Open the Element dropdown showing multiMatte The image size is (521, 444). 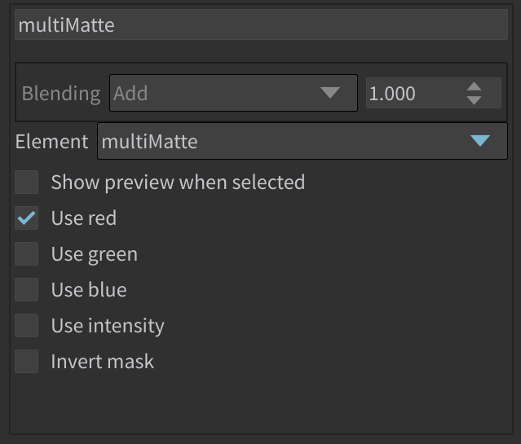302,141
